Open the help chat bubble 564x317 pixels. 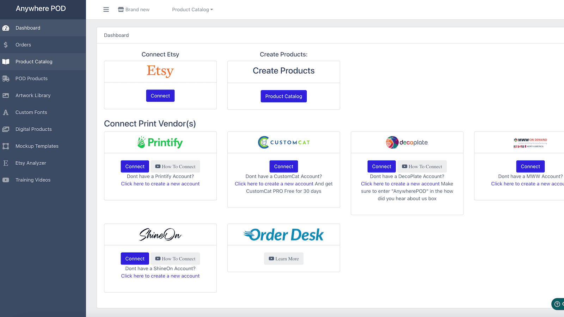pyautogui.click(x=557, y=304)
